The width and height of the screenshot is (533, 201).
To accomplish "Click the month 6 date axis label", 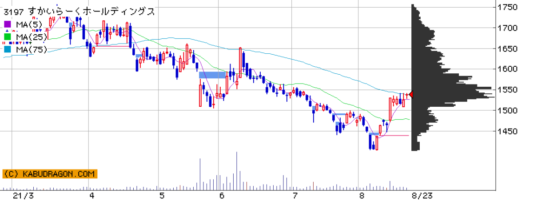I will pyautogui.click(x=222, y=196).
